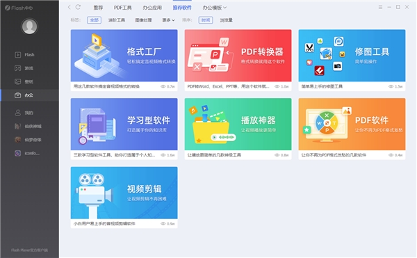417x258 pixels.
Task: Filter by 进阶工具 tag
Action: point(117,20)
